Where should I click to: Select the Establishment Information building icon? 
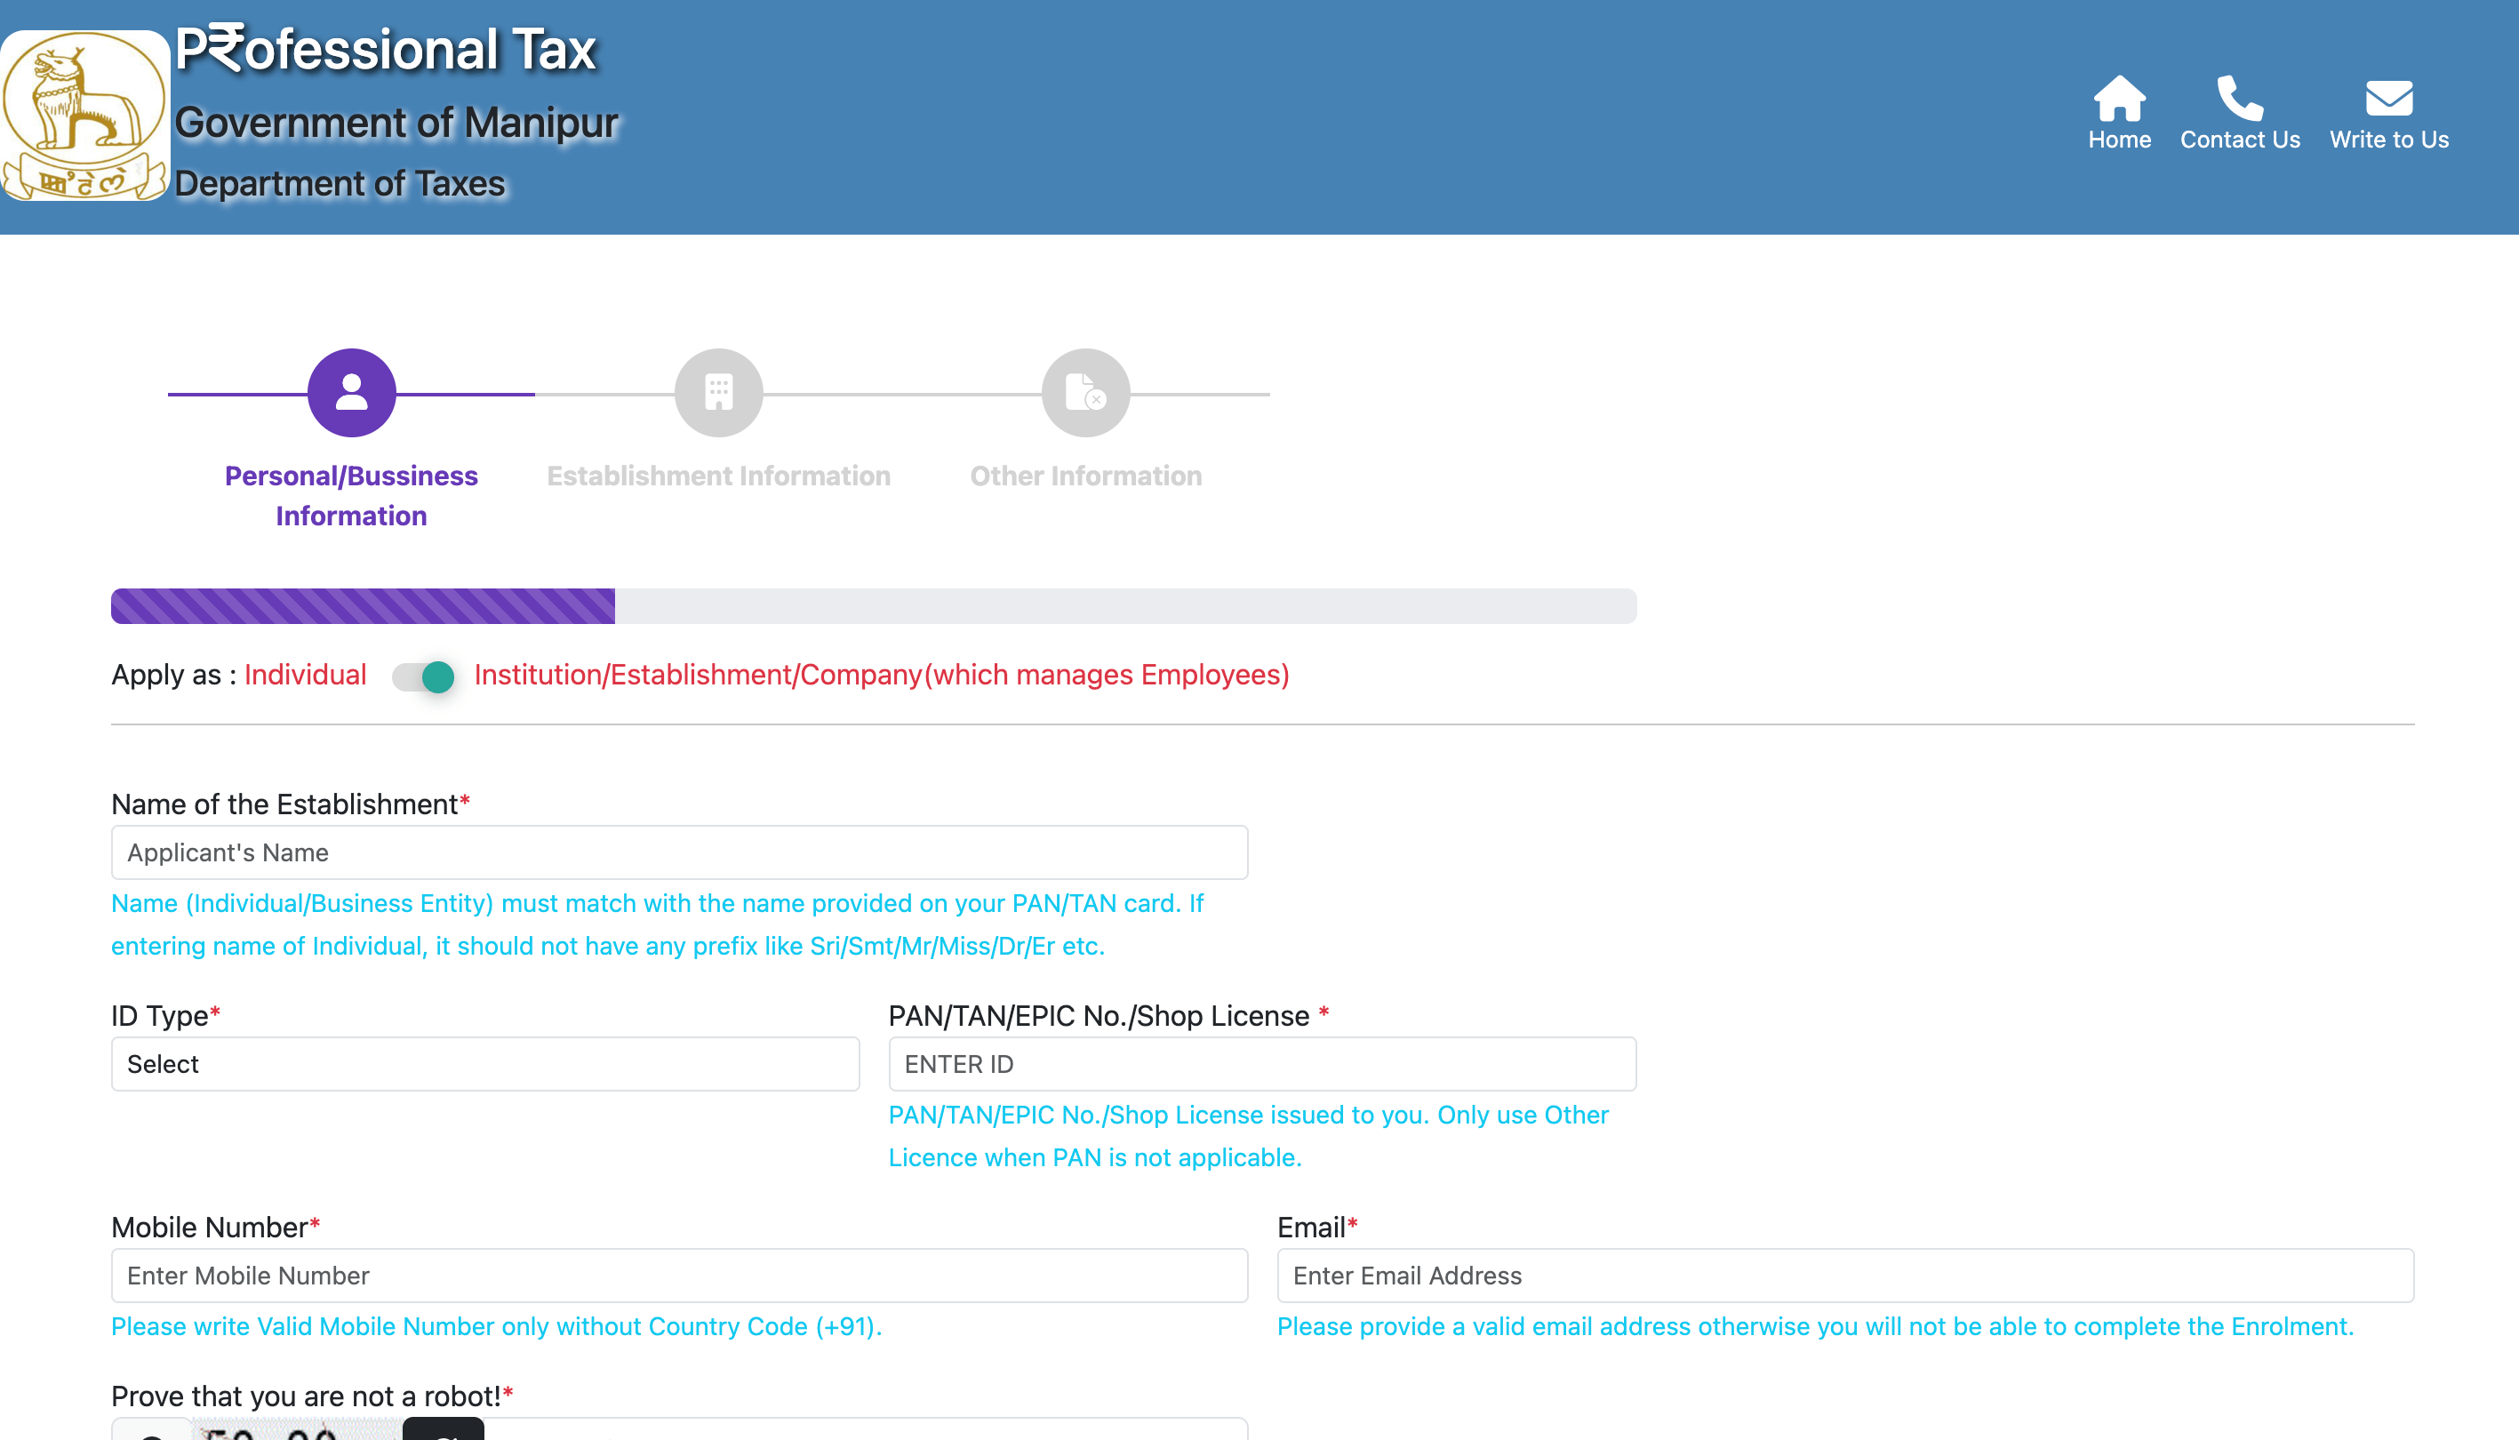[718, 393]
